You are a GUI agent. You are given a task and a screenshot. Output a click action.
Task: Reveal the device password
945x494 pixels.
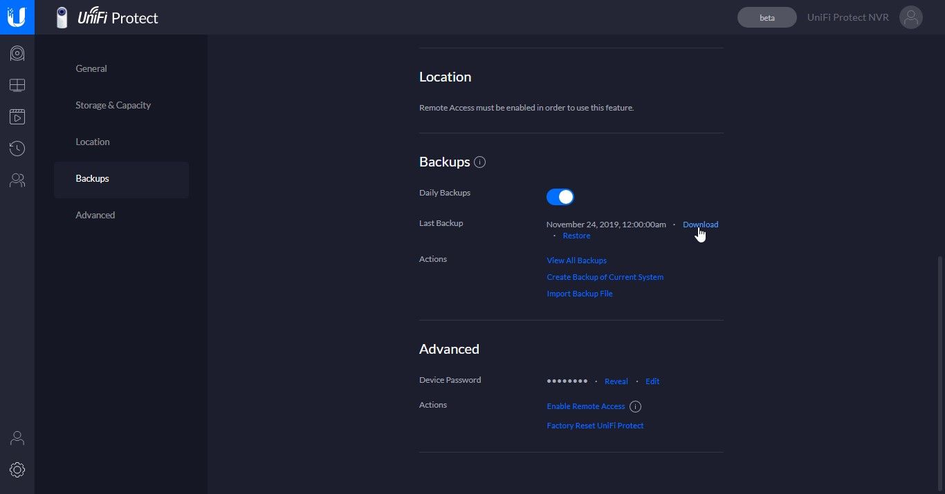[616, 381]
